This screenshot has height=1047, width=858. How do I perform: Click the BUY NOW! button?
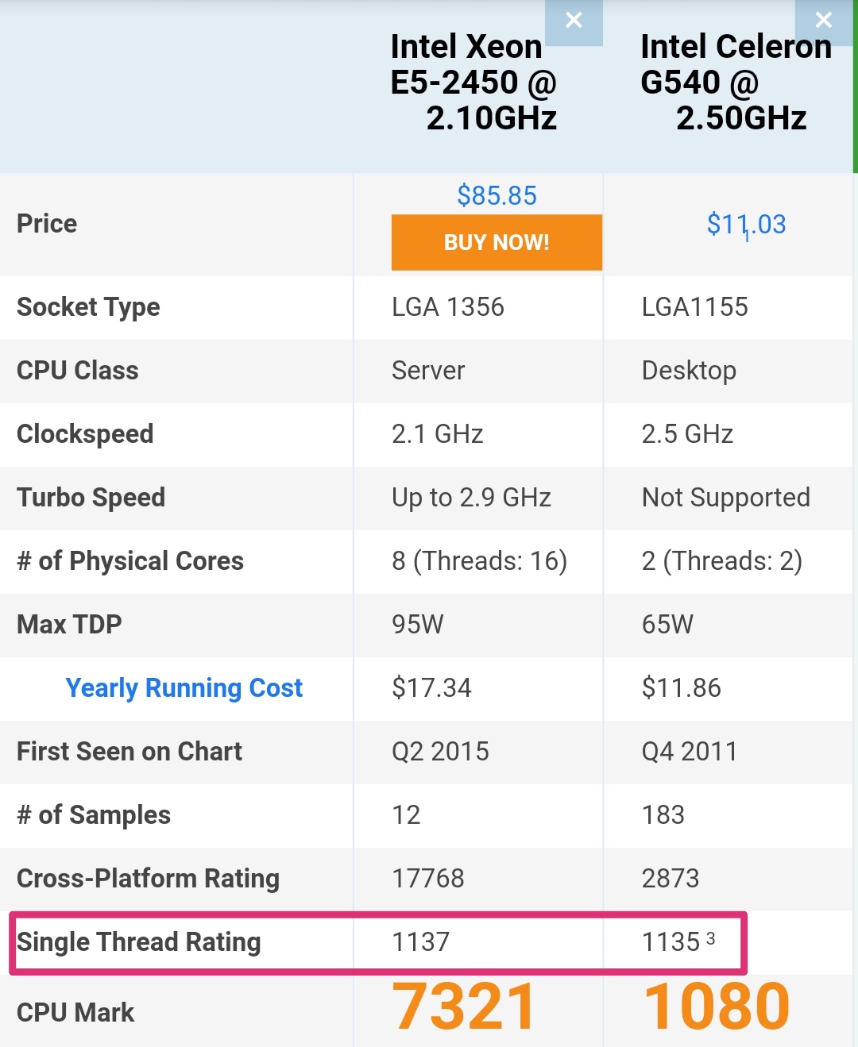click(497, 242)
